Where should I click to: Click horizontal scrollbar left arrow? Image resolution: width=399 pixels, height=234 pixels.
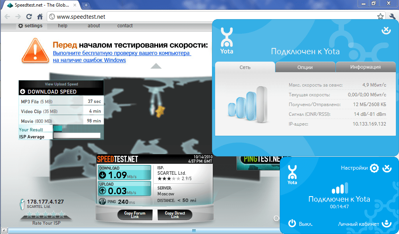(x=3, y=230)
